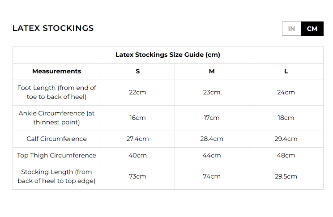Click the Stocking Length row label
Screen dimensions: 333x217
pyautogui.click(x=57, y=176)
